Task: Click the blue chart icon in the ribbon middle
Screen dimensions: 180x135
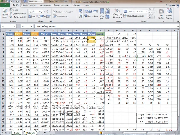Action: click(80, 12)
